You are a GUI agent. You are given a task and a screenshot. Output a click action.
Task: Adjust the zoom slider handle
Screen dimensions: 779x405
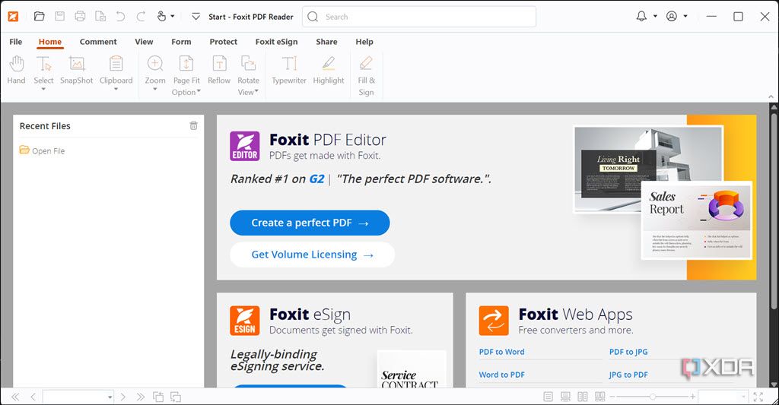coord(652,397)
